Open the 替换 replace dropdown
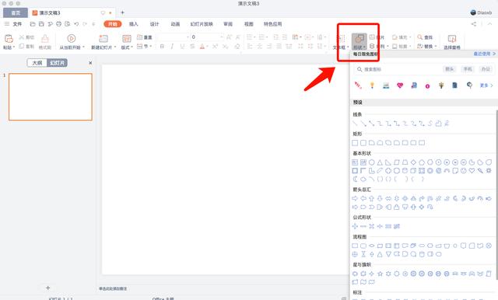Screen dimensions: 498x300 point(426,47)
